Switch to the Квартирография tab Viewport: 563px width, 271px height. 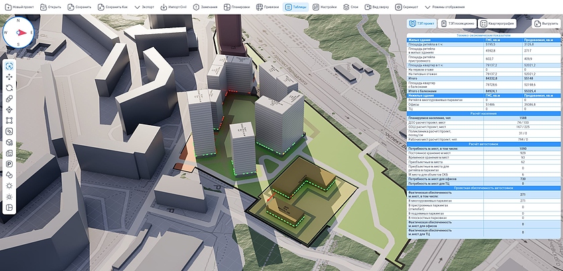click(498, 23)
